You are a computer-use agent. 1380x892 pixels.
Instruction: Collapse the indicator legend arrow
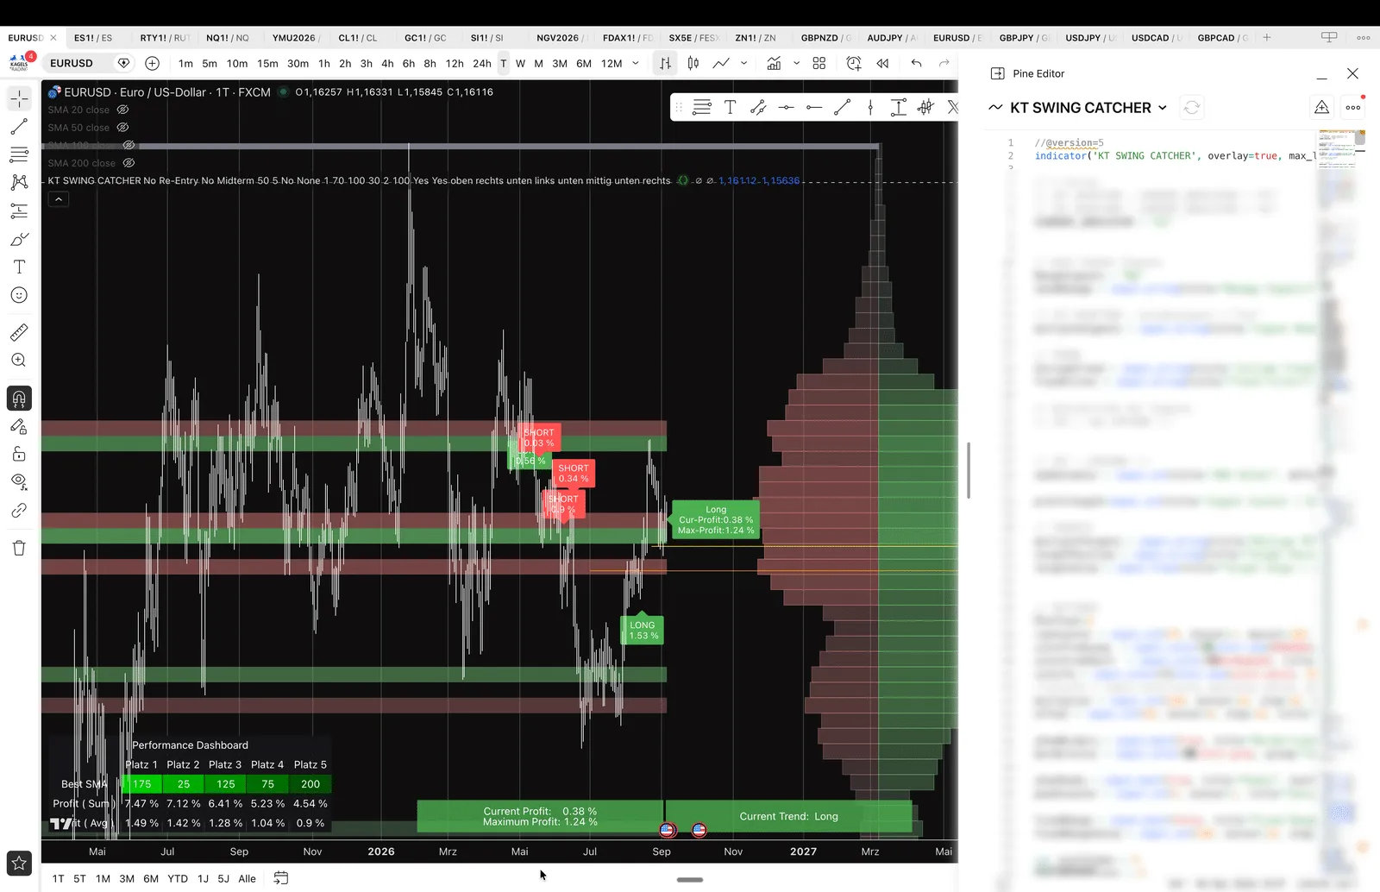click(58, 199)
